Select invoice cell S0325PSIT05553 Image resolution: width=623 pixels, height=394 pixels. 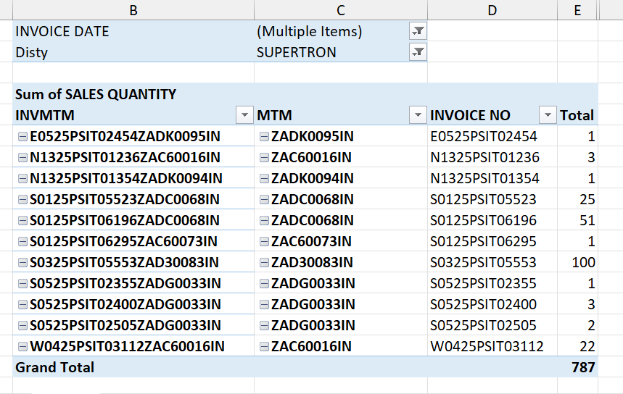483,262
